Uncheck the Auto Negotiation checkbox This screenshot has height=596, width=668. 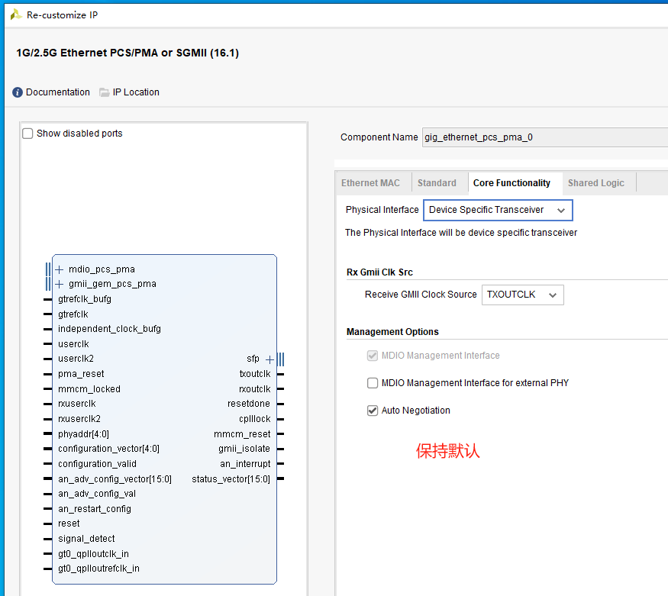pyautogui.click(x=373, y=411)
